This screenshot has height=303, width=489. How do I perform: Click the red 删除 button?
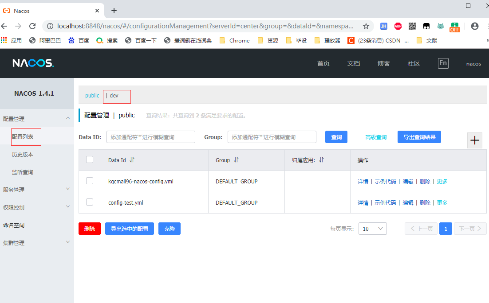click(90, 229)
